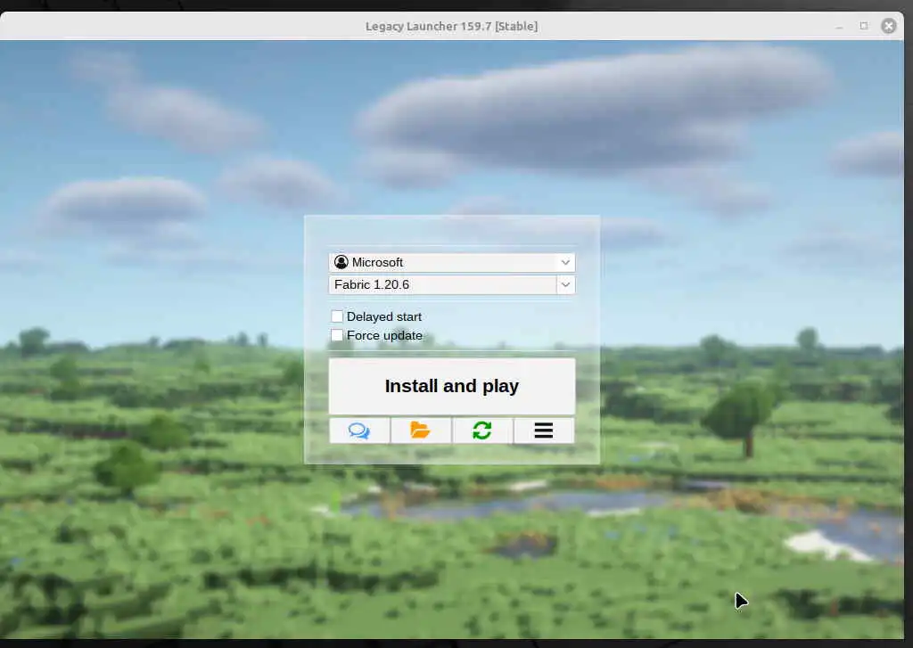Enable the Delayed start checkbox

[x=336, y=316]
